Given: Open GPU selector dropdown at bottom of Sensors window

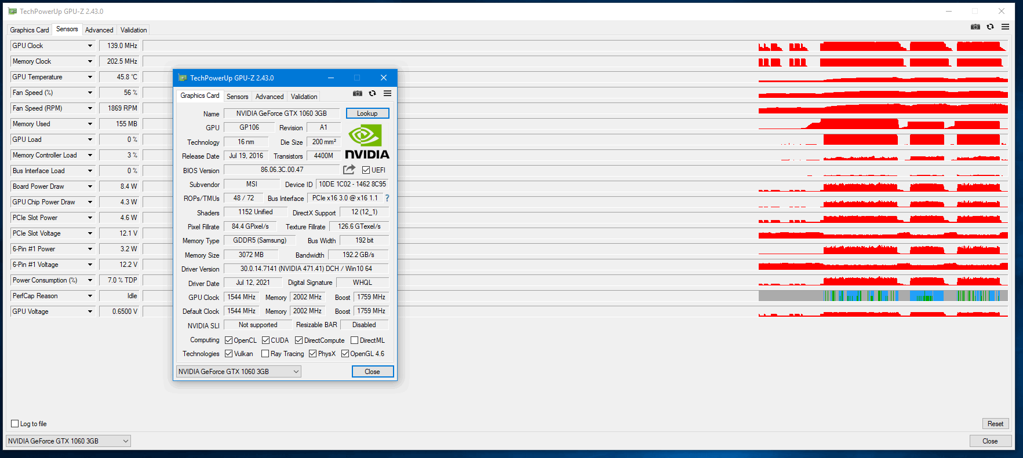Looking at the screenshot, I should pos(68,441).
